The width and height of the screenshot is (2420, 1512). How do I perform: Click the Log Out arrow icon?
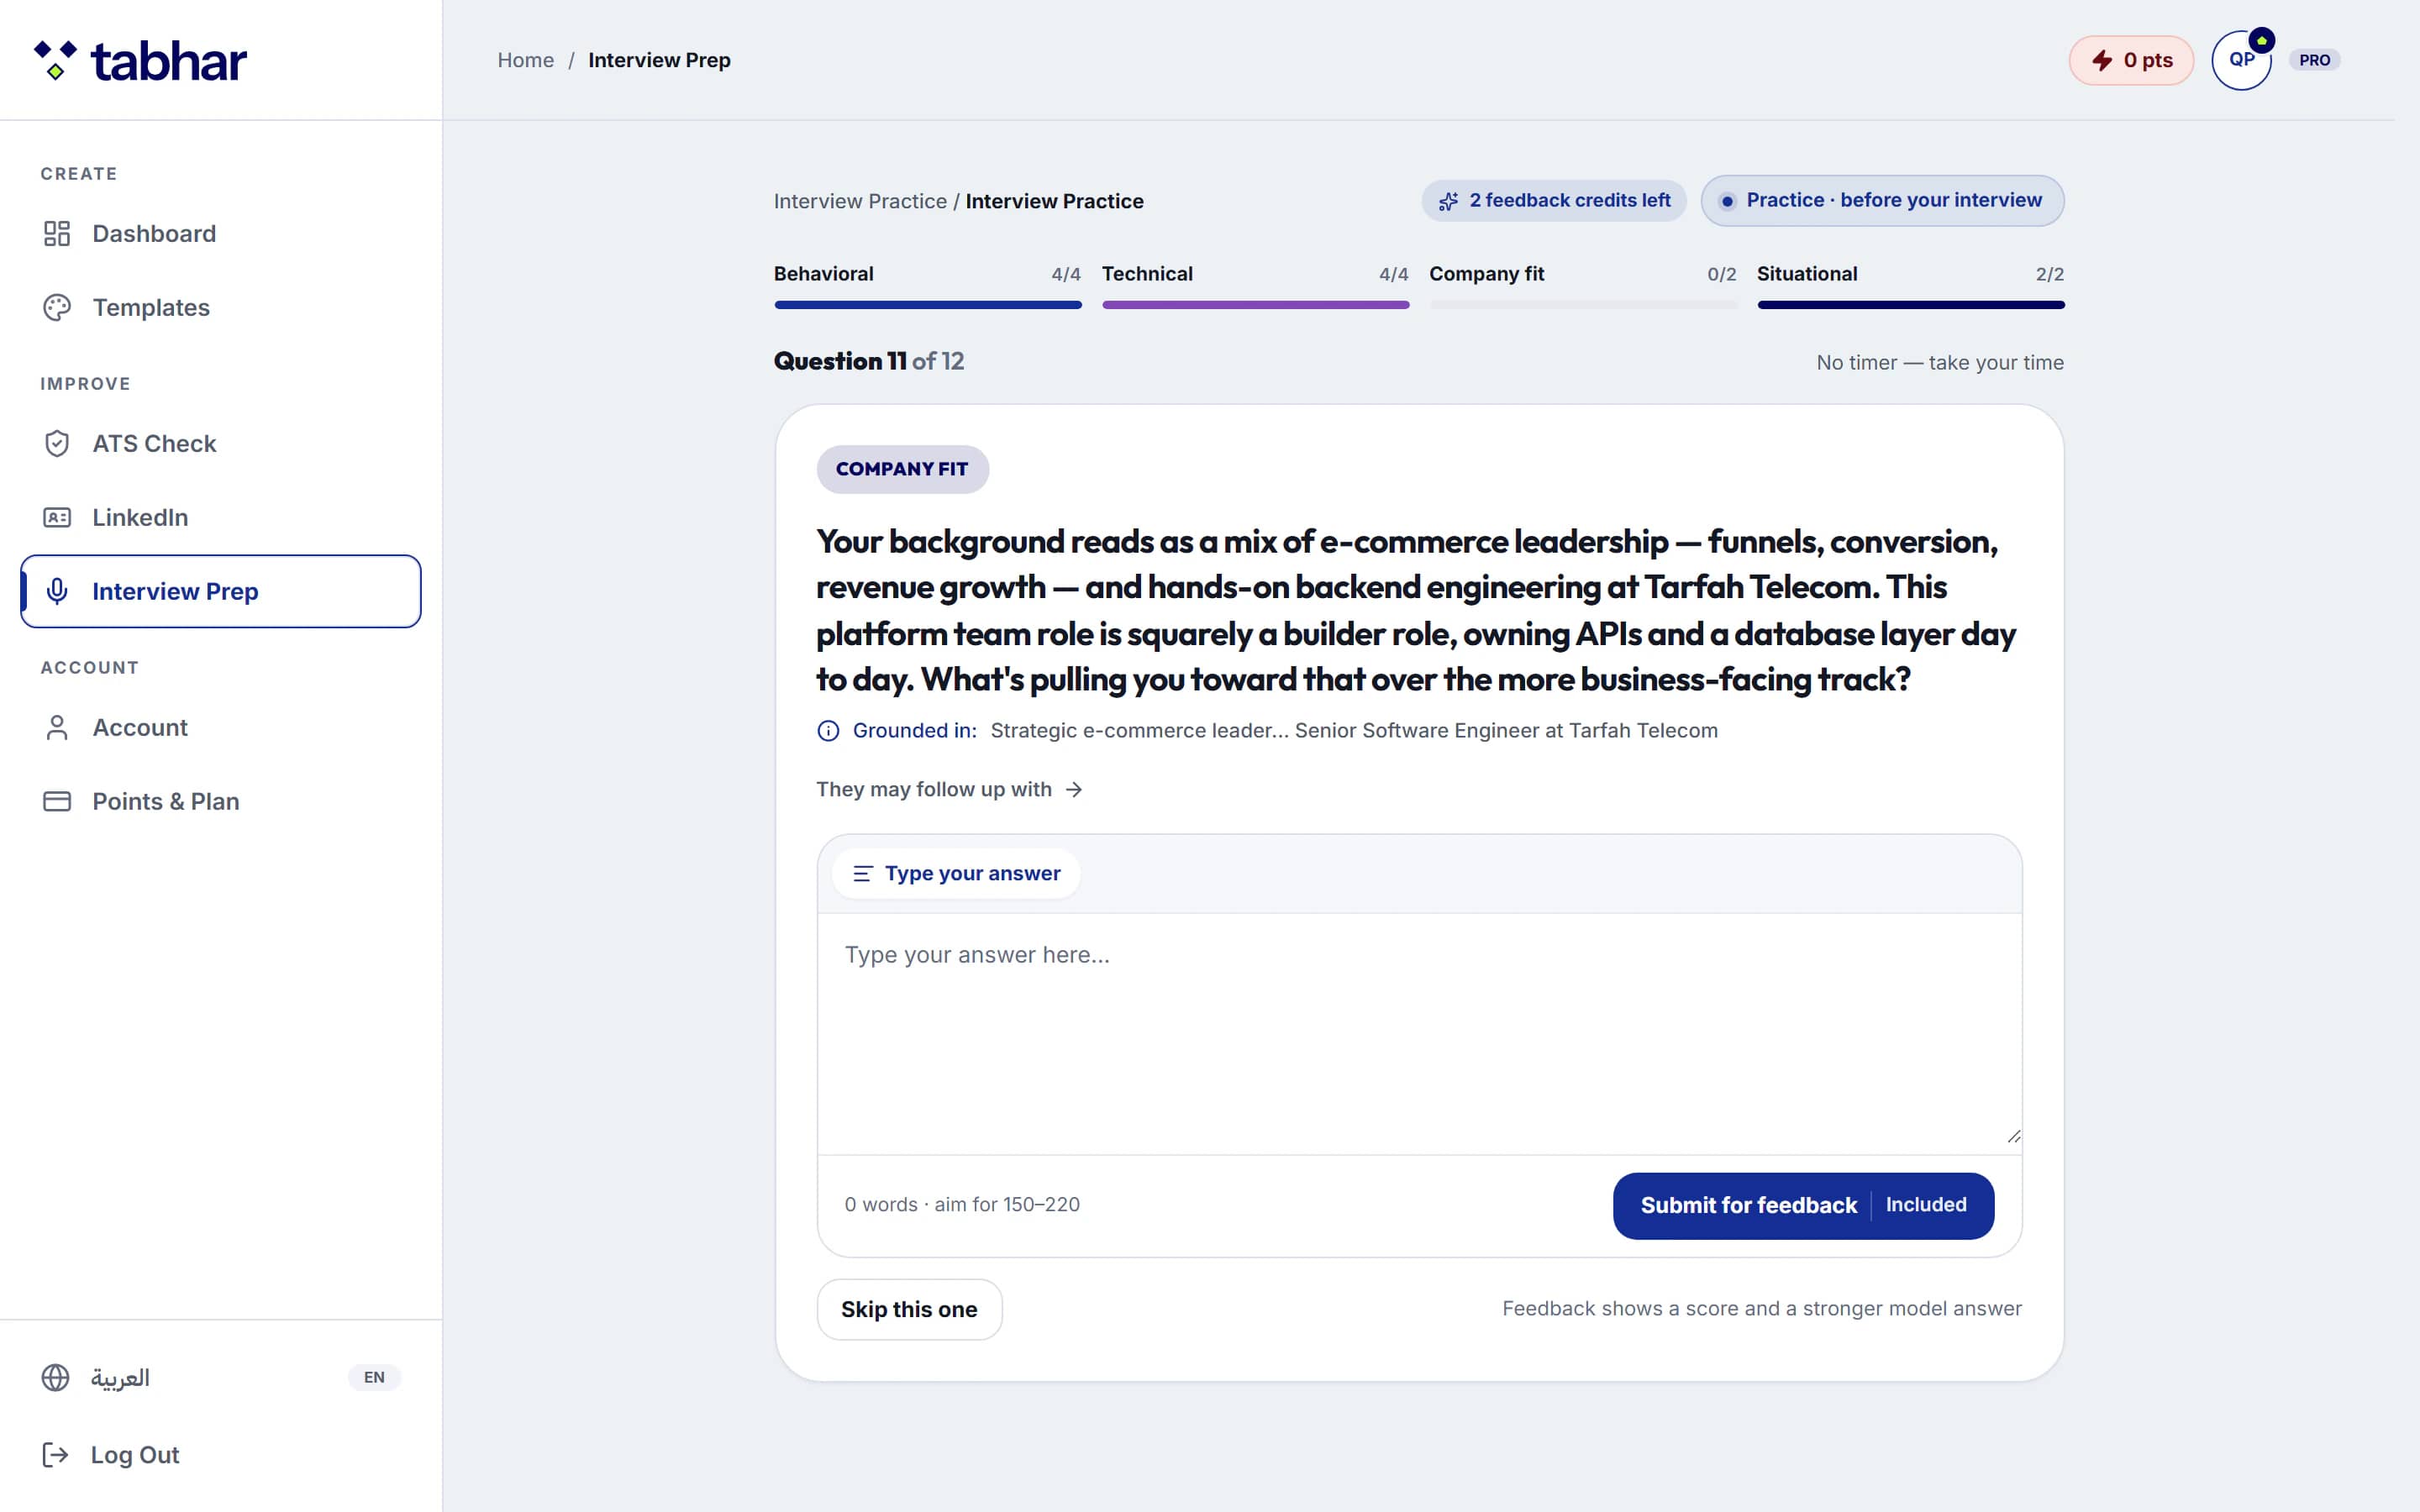pos(55,1454)
